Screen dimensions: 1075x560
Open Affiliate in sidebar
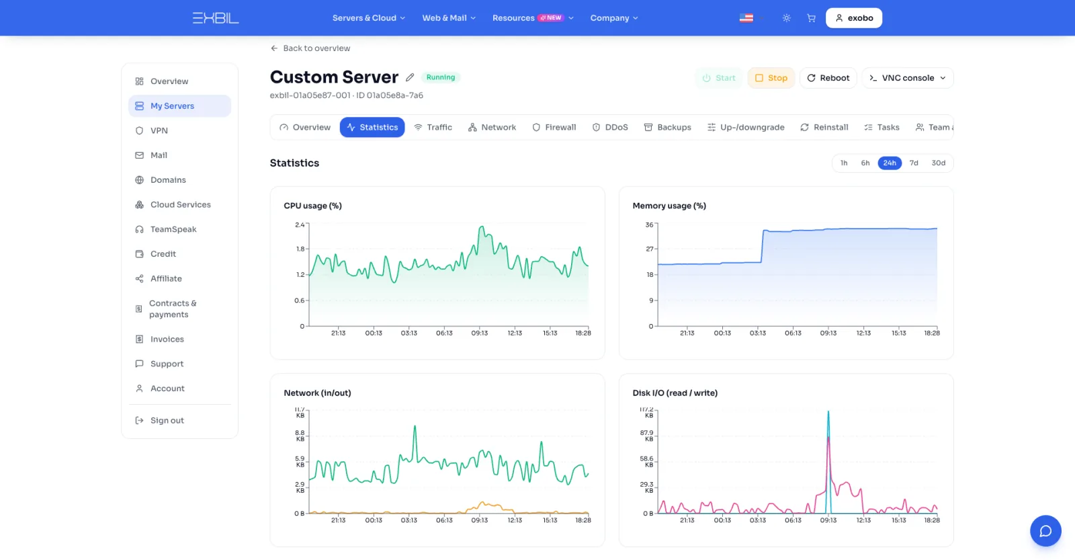[179, 278]
